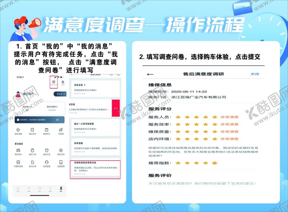Expand 我的优惠券 coupons entry
The width and height of the screenshot is (288, 212).
point(52,106)
